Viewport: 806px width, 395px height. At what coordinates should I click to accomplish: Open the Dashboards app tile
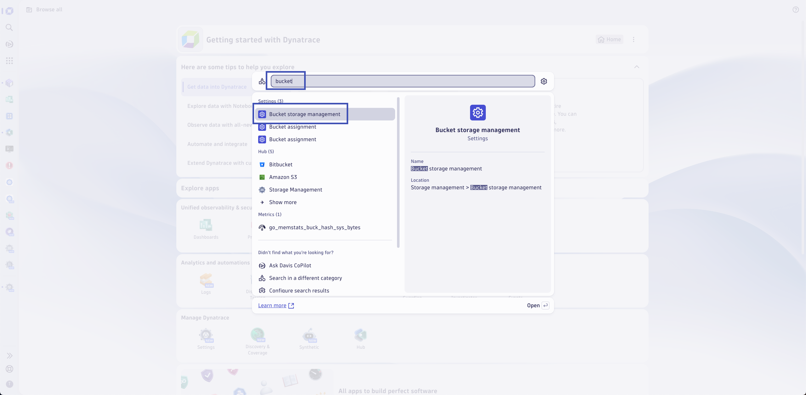tap(206, 229)
